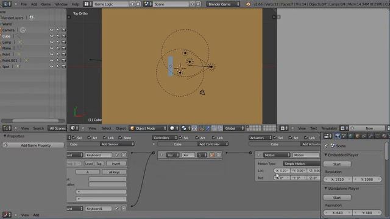The width and height of the screenshot is (390, 219).
Task: Open the Controllers dropdown
Action: [165, 138]
